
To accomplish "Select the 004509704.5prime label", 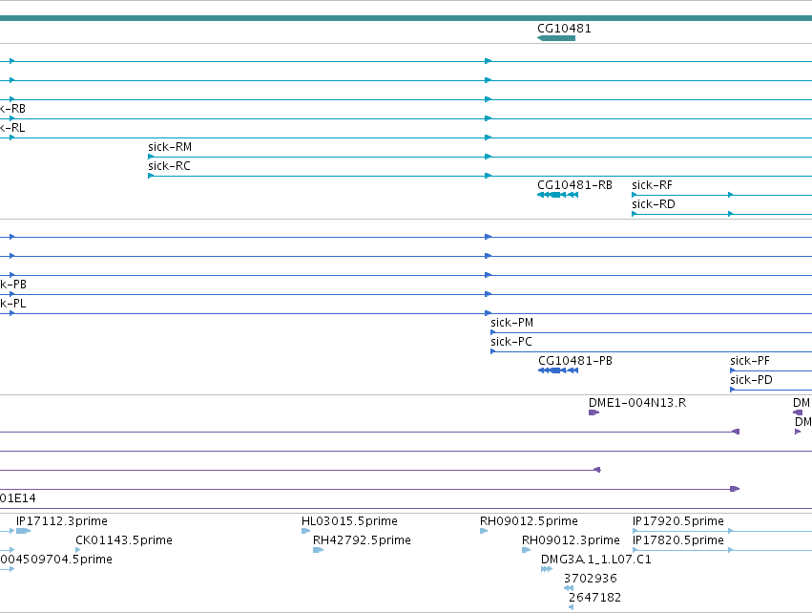I will point(56,560).
